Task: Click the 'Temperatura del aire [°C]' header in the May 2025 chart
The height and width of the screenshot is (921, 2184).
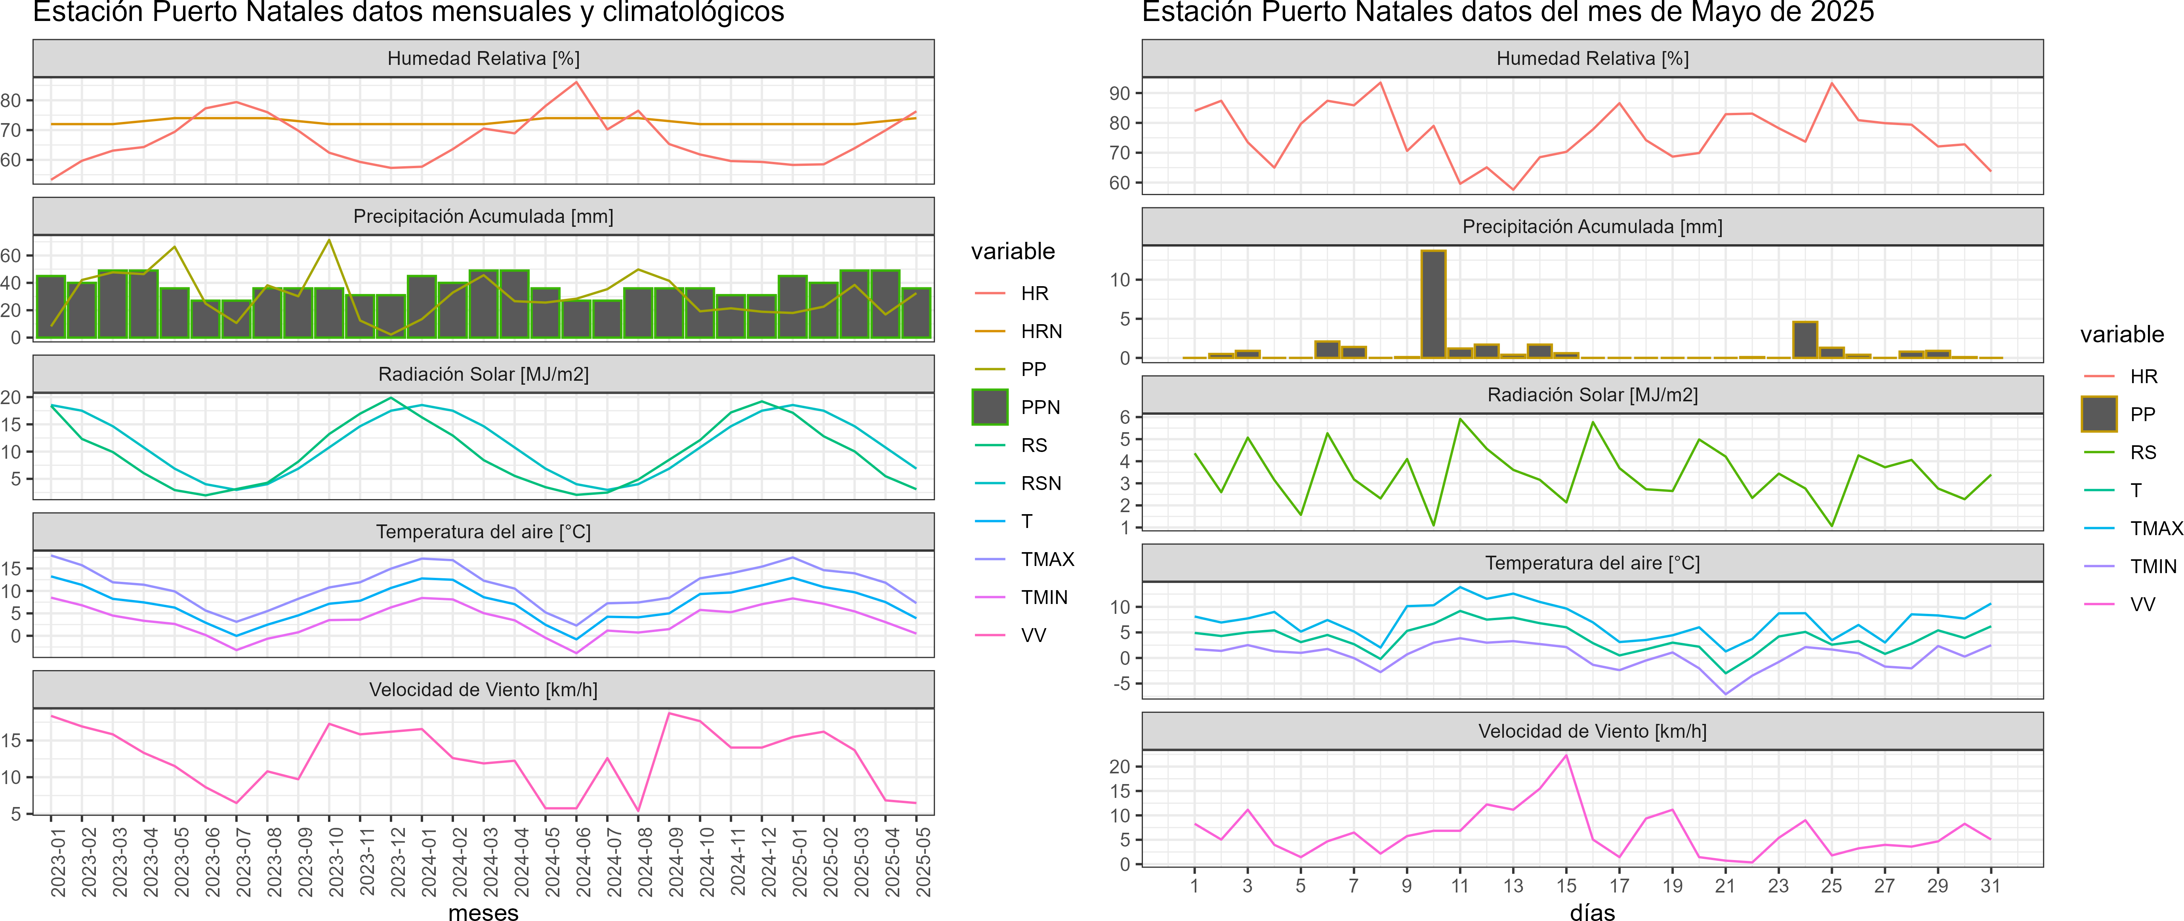Action: pos(1592,562)
